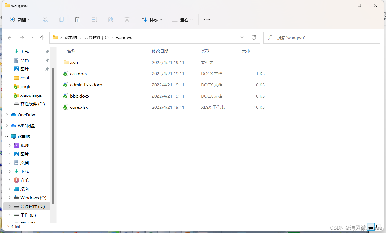
Task: Select admin-lisis.docx file name
Action: 86,85
